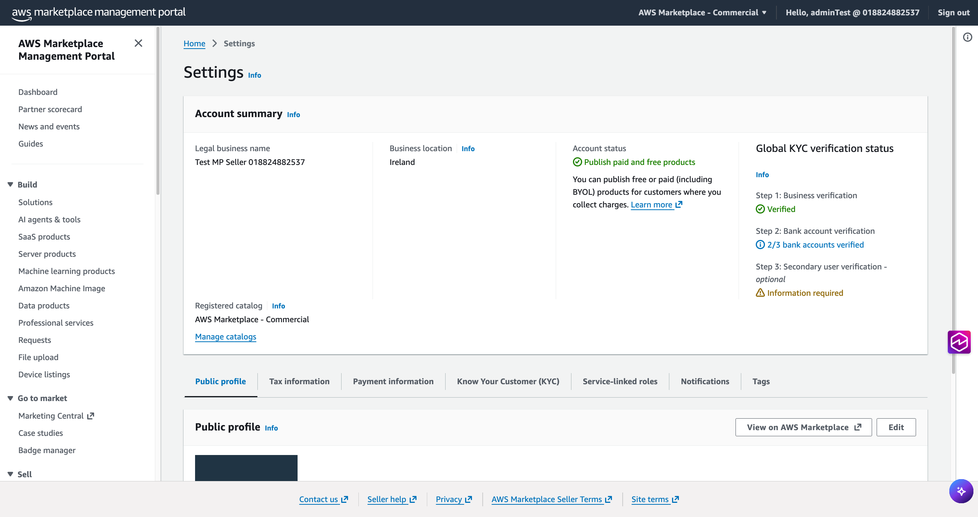Screen dimensions: 978x517
Task: Open the Tags tab
Action: [x=761, y=381]
